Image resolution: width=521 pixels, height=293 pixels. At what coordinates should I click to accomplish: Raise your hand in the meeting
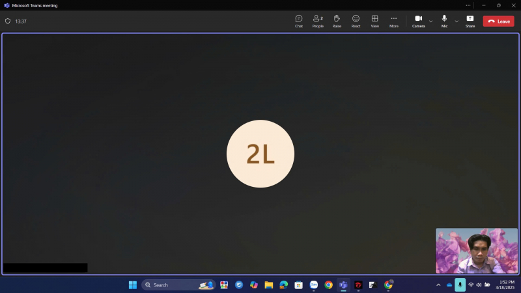tap(337, 21)
